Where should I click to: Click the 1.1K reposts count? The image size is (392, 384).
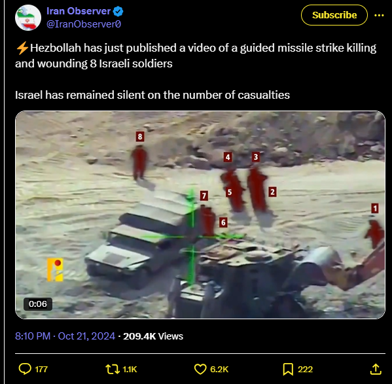click(x=130, y=369)
